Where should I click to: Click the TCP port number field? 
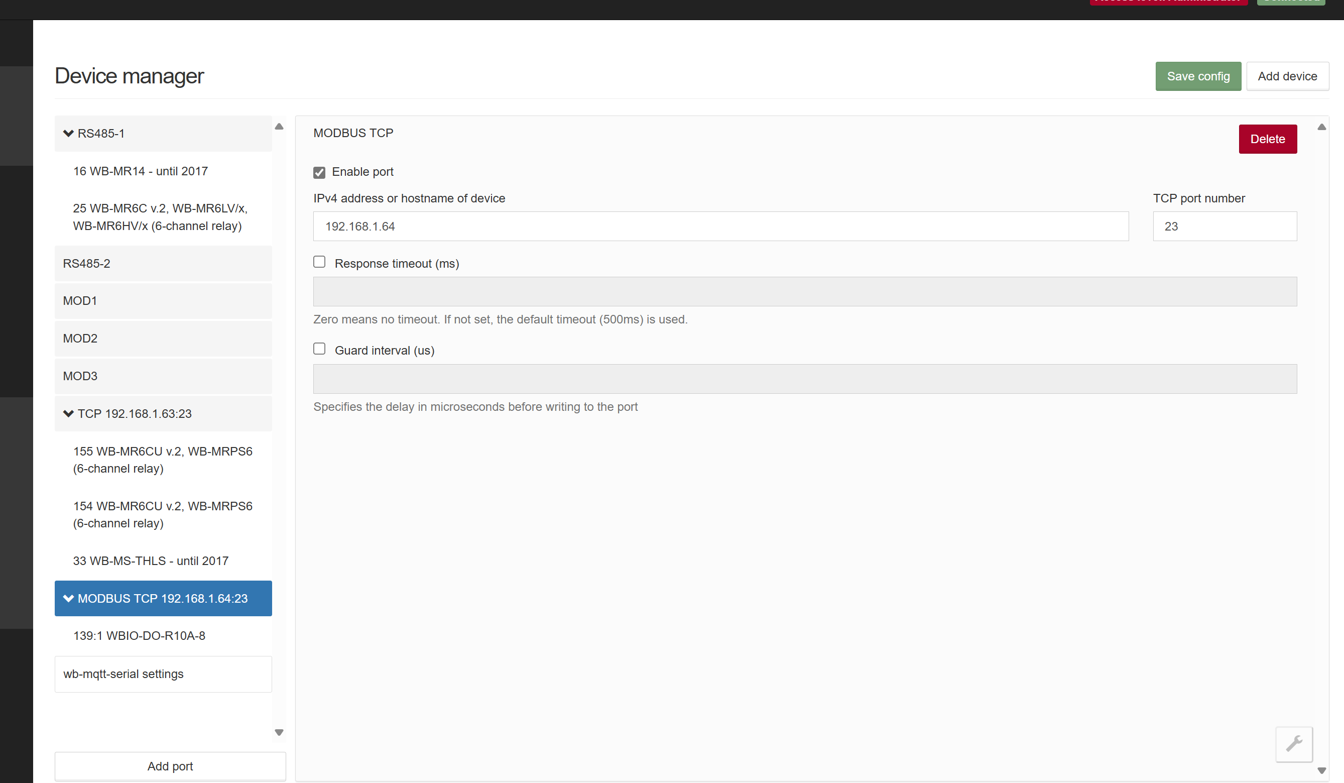click(x=1224, y=226)
